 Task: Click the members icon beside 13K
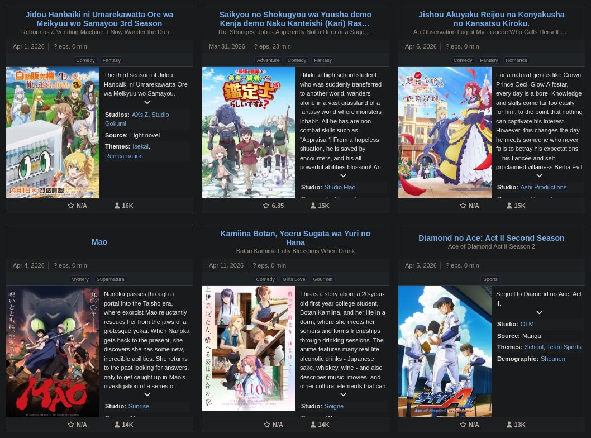pyautogui.click(x=509, y=425)
